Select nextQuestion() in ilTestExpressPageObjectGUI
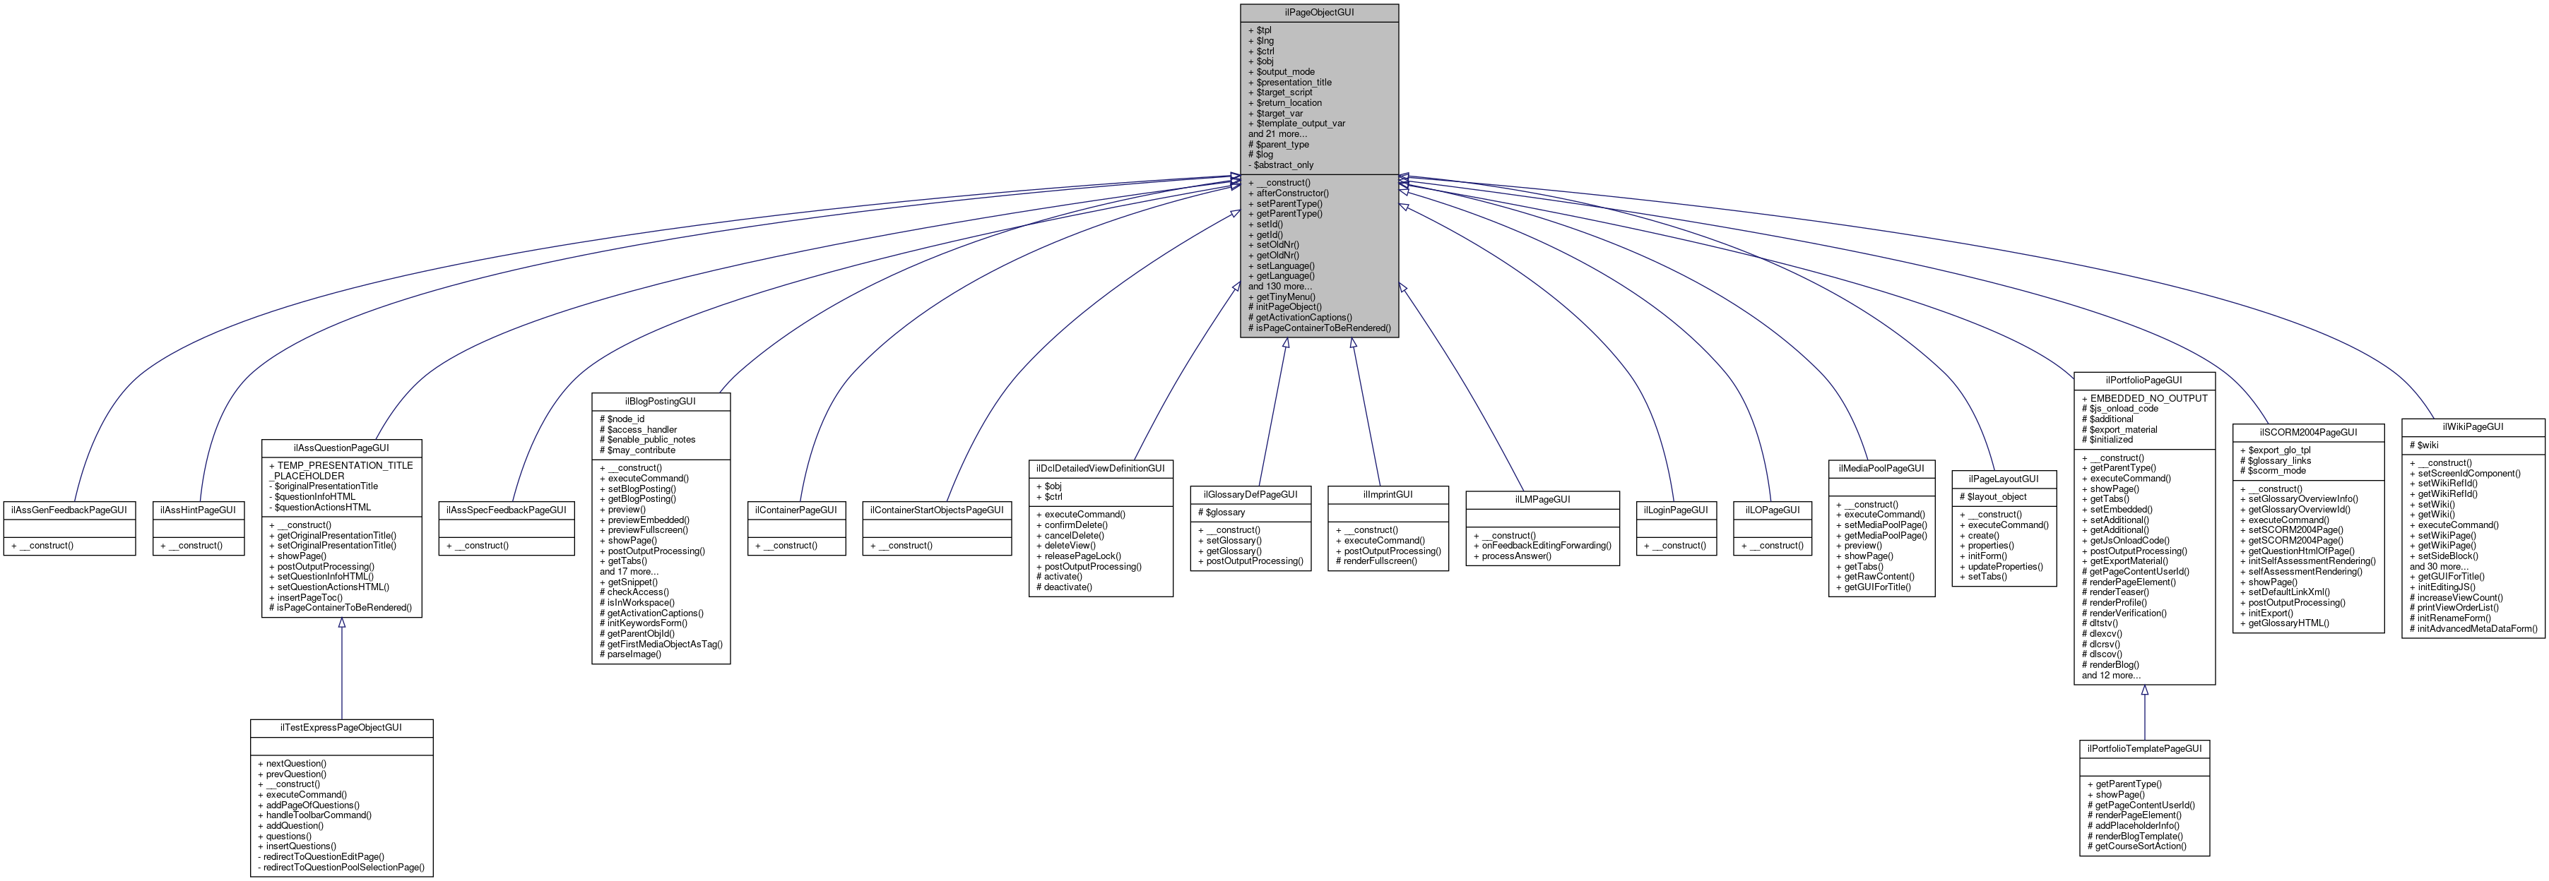 [292, 763]
